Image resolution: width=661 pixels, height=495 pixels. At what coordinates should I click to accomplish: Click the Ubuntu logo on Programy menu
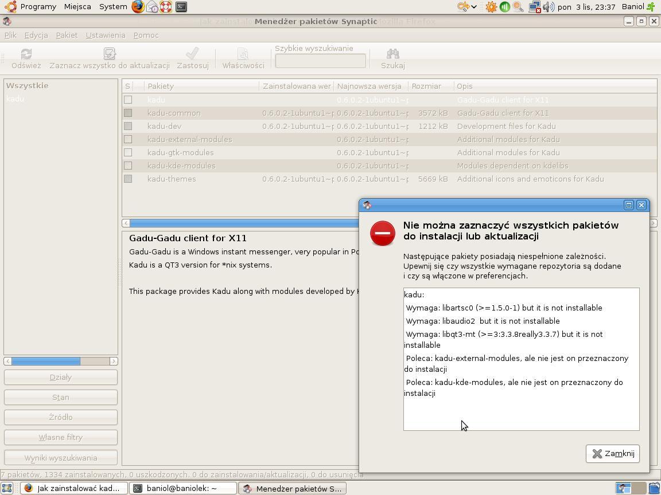10,7
